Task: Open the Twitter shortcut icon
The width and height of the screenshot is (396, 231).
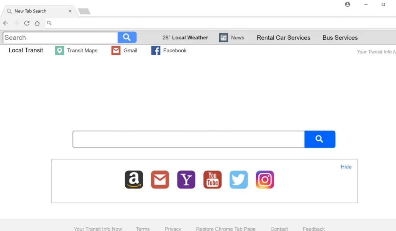Action: tap(239, 180)
